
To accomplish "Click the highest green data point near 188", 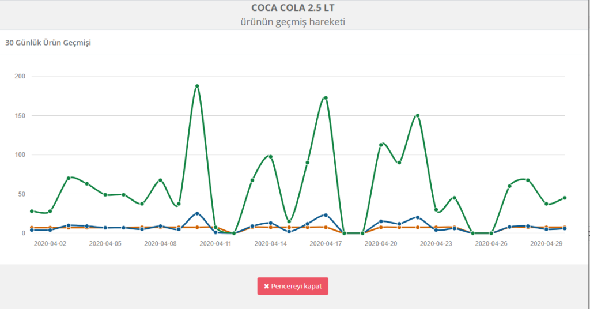I will click(x=197, y=86).
